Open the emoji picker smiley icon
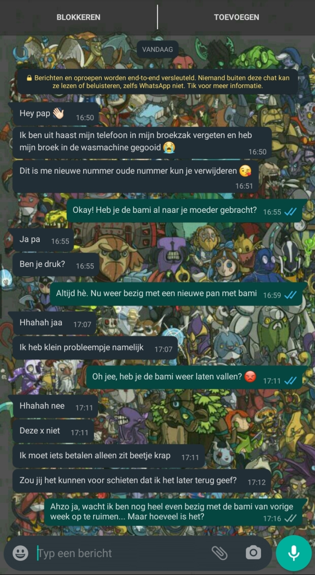The width and height of the screenshot is (315, 575). 20,553
